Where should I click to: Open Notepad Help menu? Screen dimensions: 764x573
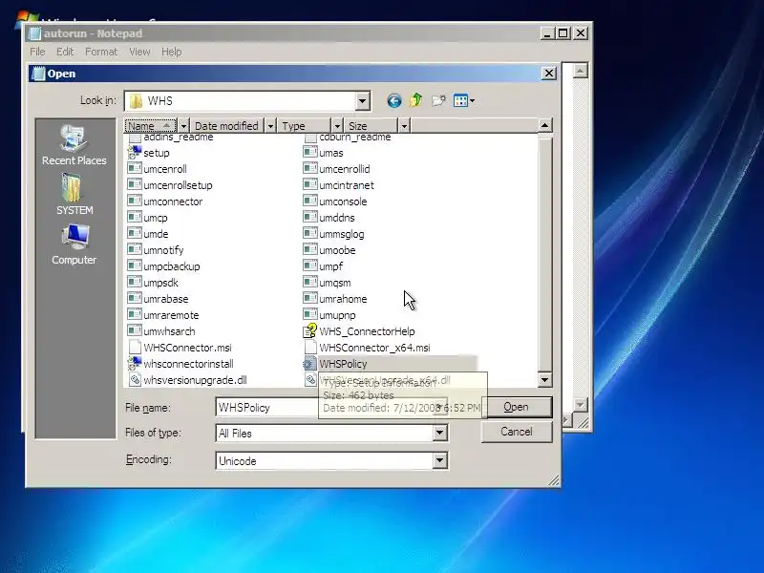pos(172,52)
